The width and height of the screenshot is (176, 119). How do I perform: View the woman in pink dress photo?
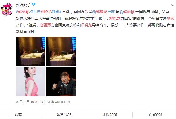[31, 82]
